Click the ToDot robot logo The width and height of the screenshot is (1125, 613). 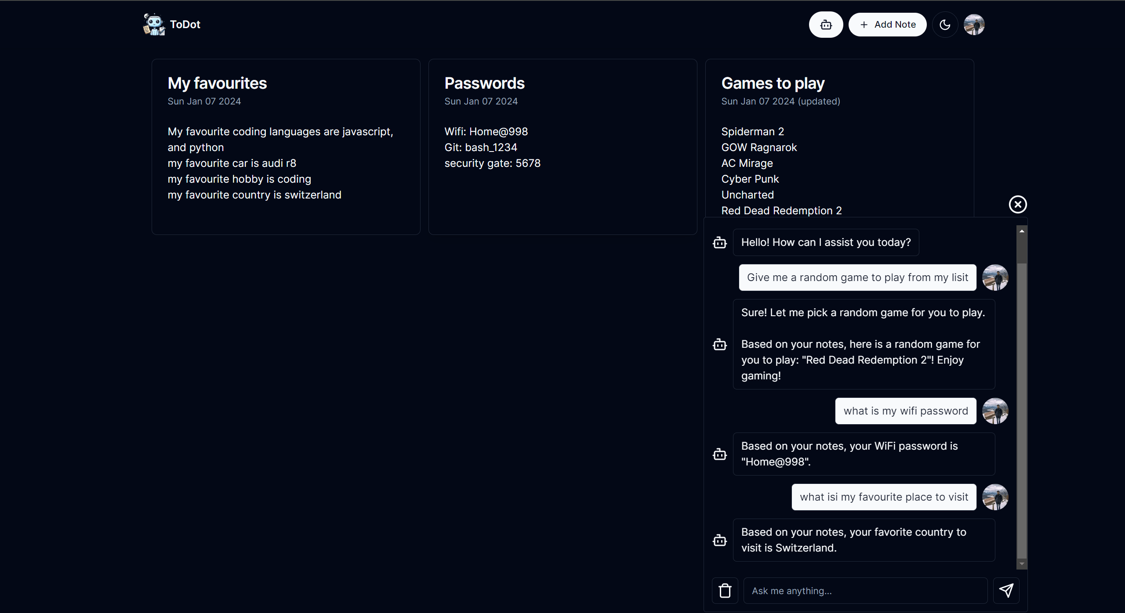coord(154,25)
